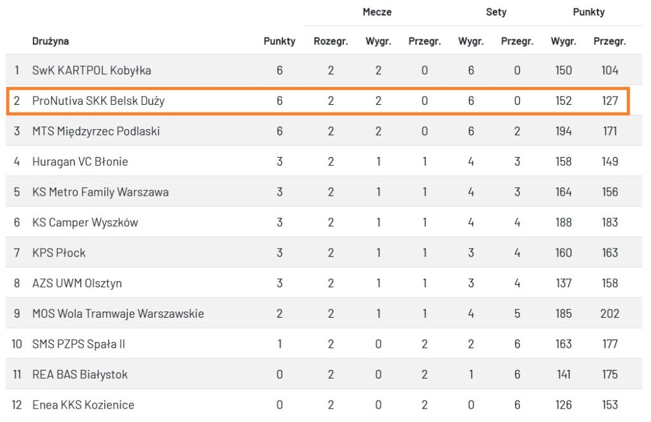Open REA BAS Białystok team entry
Viewport: 651px width, 422px height.
80,374
